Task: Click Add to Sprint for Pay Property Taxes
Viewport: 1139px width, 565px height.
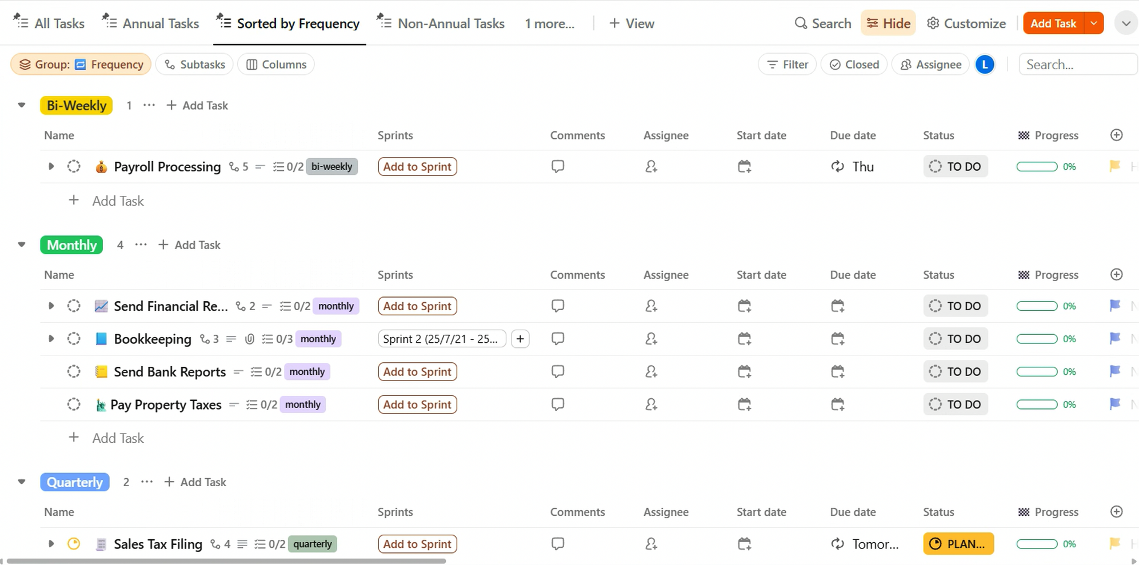Action: pos(417,404)
